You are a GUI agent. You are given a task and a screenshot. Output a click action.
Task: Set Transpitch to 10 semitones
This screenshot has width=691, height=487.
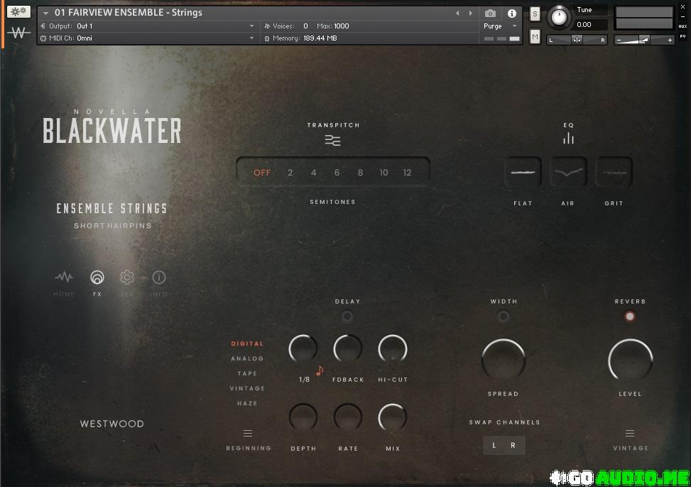[383, 173]
